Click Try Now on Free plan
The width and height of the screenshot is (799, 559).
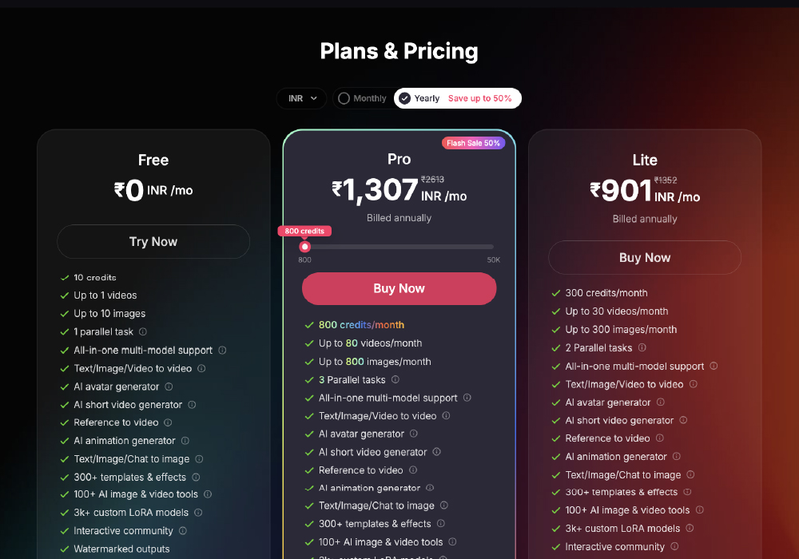tap(153, 242)
